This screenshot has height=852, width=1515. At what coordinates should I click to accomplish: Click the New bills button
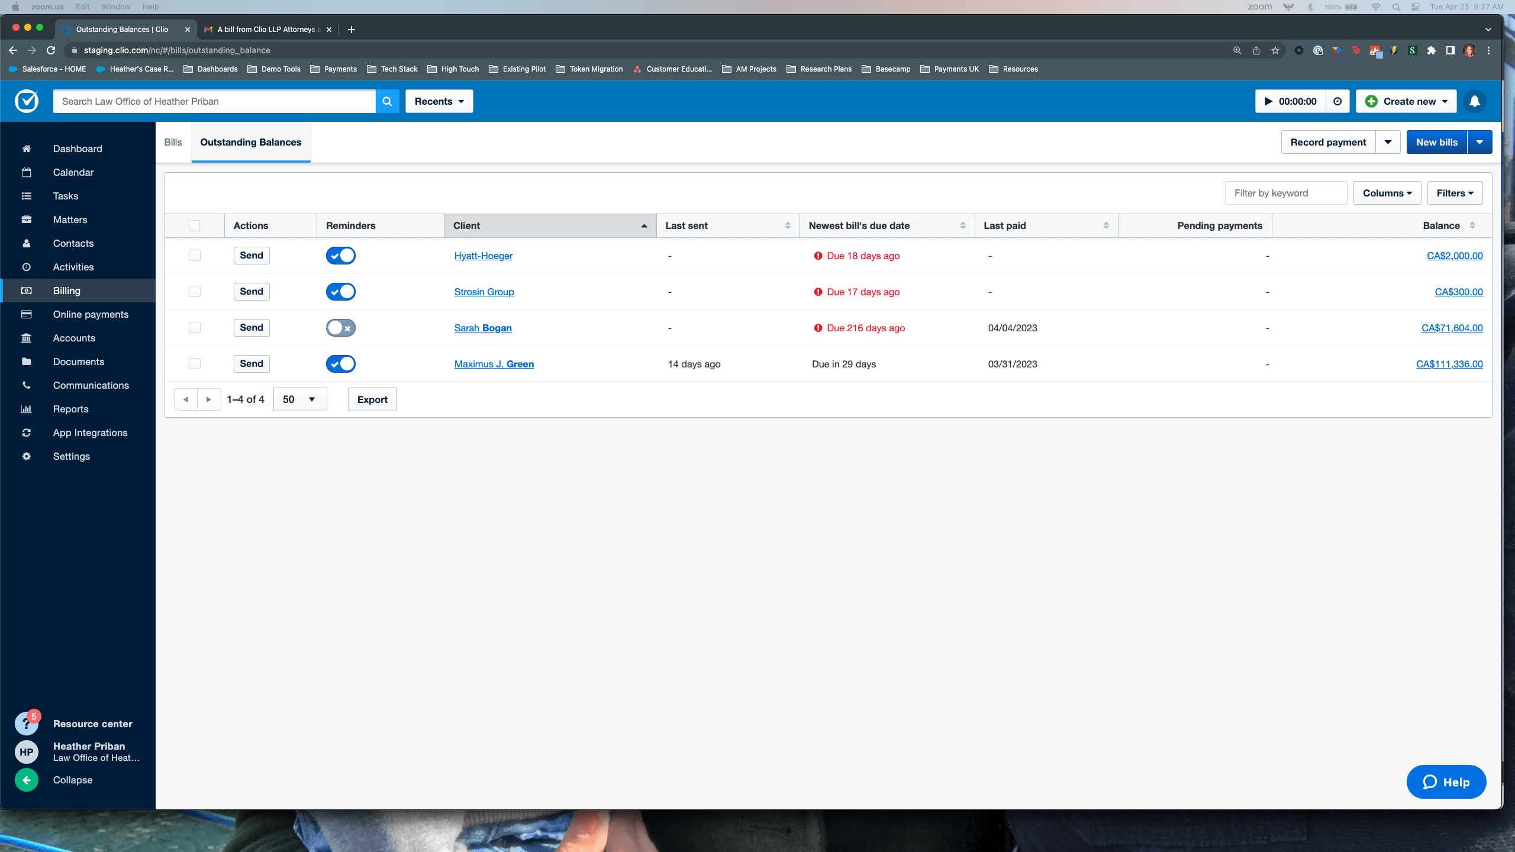(1437, 142)
